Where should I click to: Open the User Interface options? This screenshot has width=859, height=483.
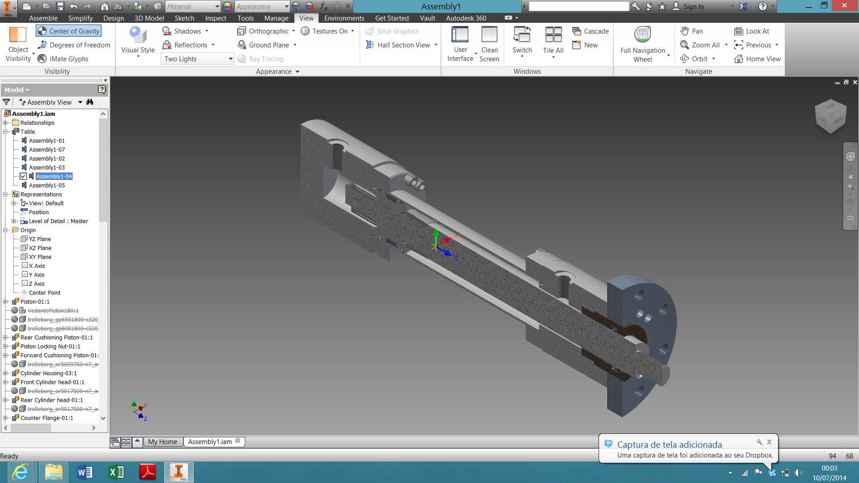[460, 43]
